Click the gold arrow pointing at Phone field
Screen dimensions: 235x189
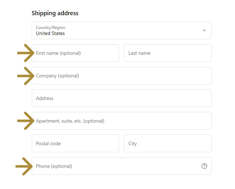24,166
